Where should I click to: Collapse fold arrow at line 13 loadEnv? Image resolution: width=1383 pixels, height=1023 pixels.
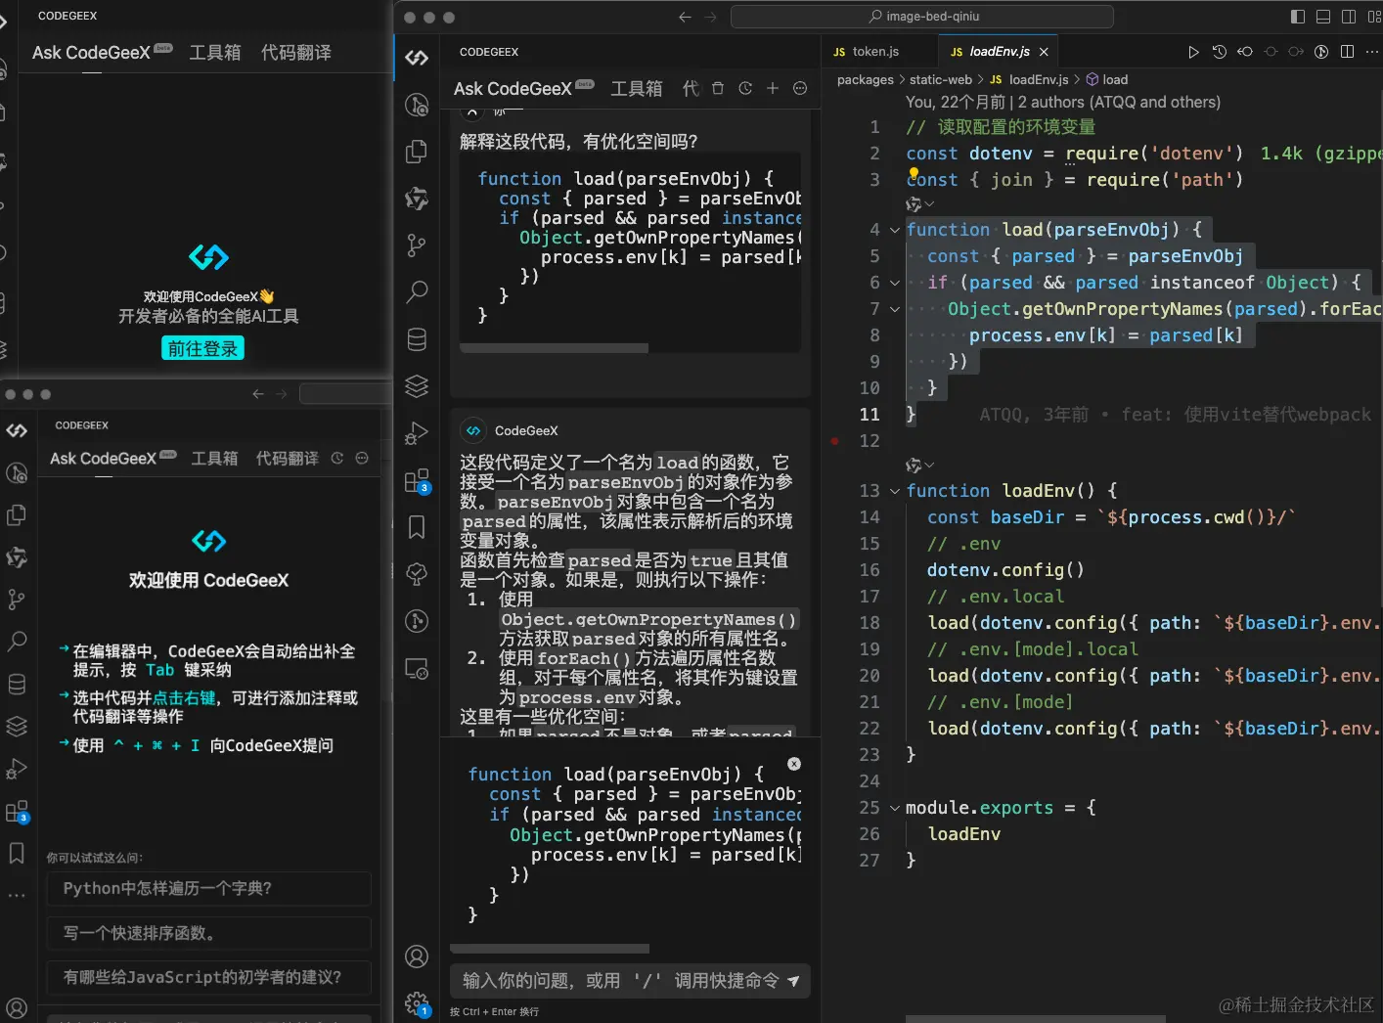coord(894,491)
